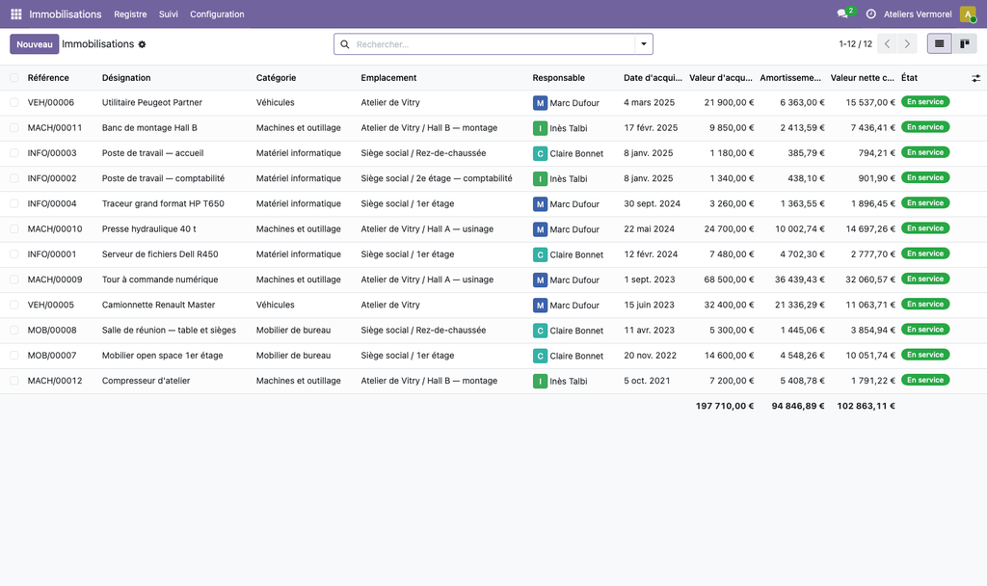Tick the checkbox for MOB/00008
Viewport: 987px width, 586px height.
click(13, 330)
